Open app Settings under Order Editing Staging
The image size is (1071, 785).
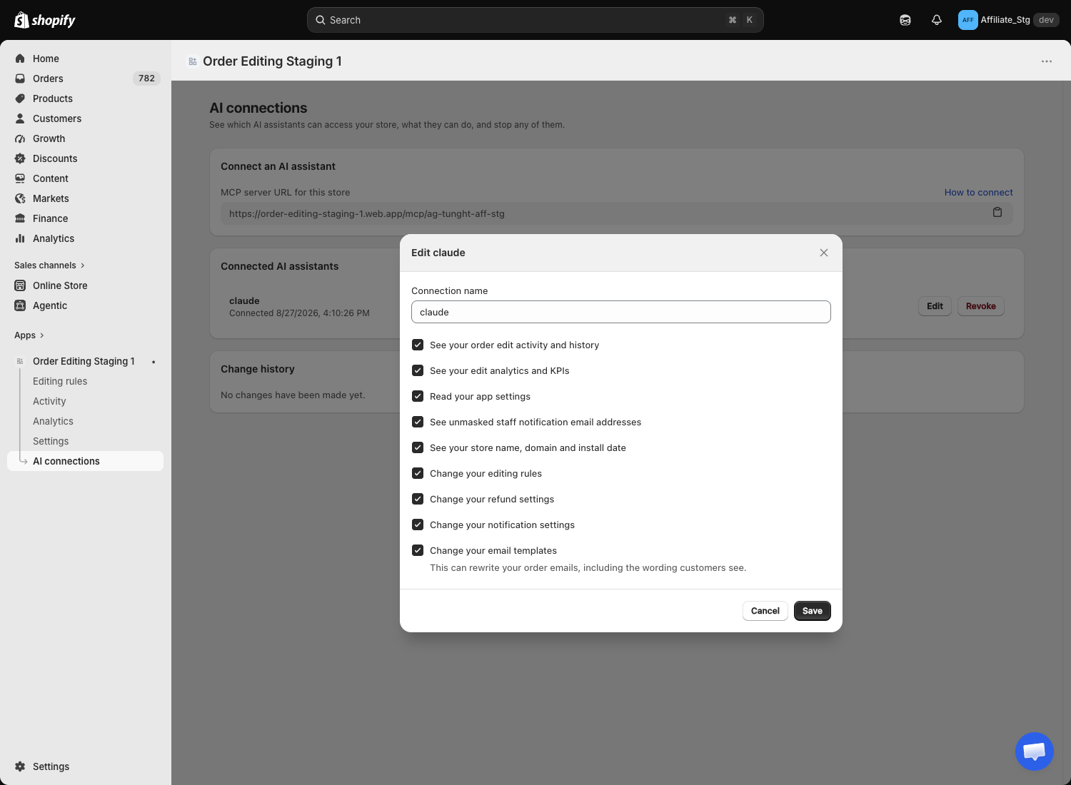51,441
